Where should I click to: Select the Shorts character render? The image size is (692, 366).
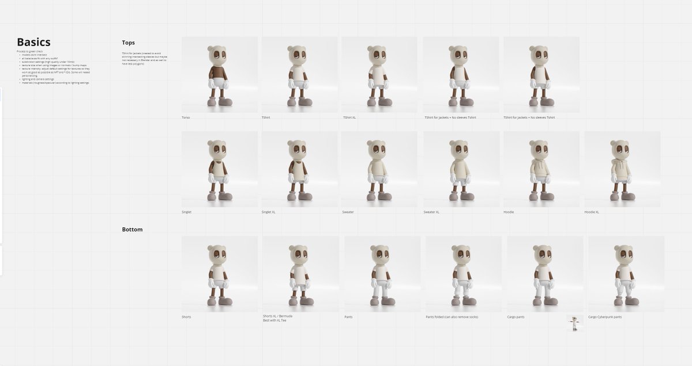(x=220, y=274)
